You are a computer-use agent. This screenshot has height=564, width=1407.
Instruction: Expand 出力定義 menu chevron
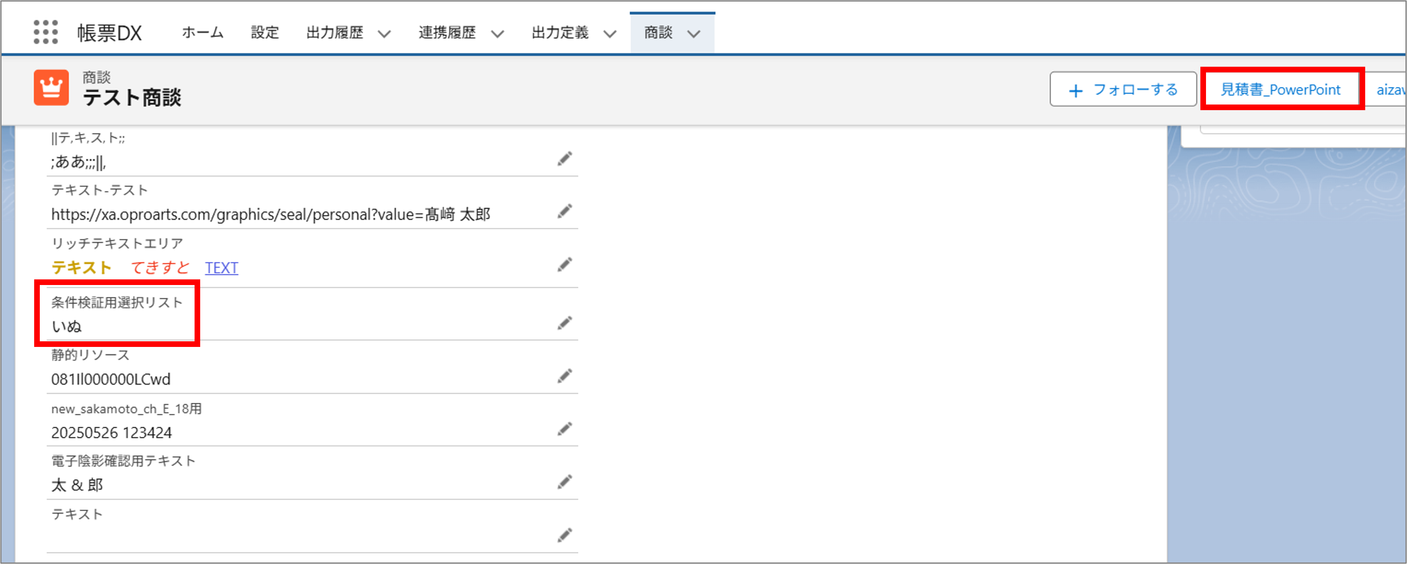609,34
